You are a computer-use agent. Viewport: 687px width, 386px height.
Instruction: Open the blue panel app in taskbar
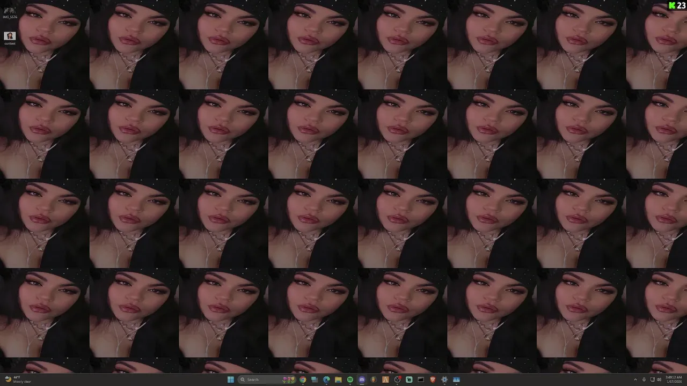[456, 380]
